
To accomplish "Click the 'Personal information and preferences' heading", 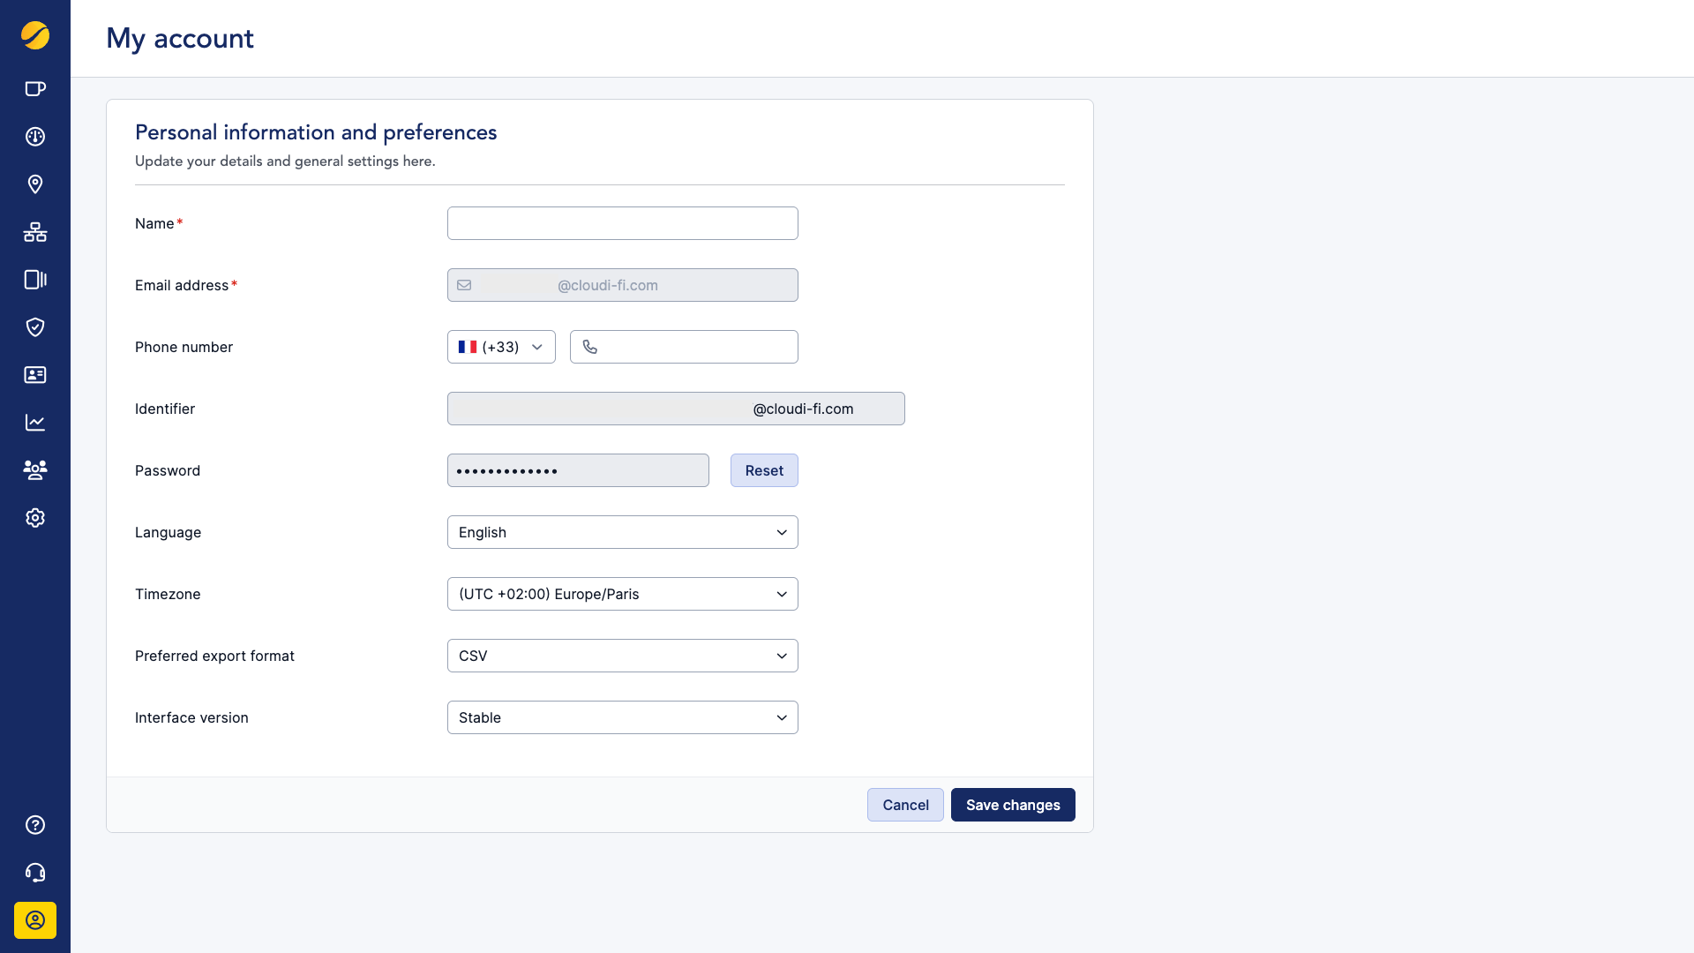I will [316, 132].
